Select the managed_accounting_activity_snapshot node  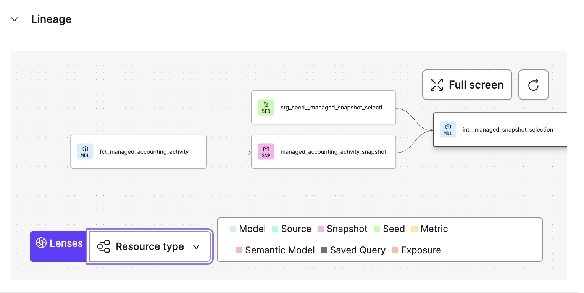coord(333,151)
